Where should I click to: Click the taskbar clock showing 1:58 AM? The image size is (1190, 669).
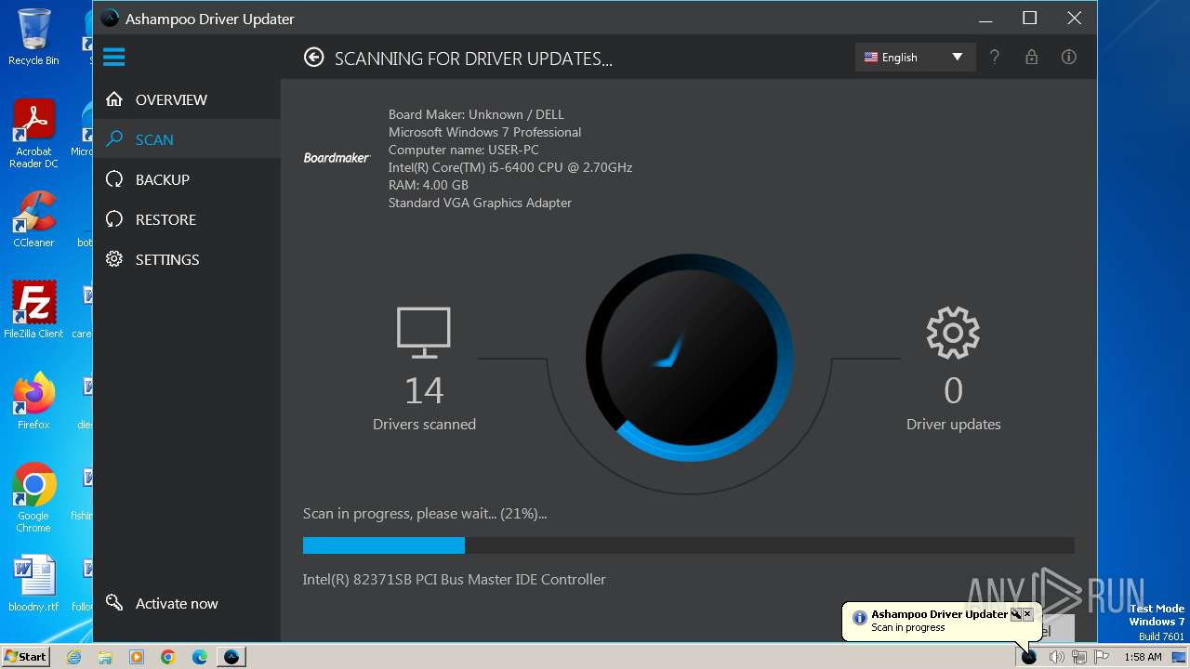click(x=1143, y=657)
